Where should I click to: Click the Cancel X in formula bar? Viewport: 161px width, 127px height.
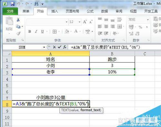coord(54,47)
